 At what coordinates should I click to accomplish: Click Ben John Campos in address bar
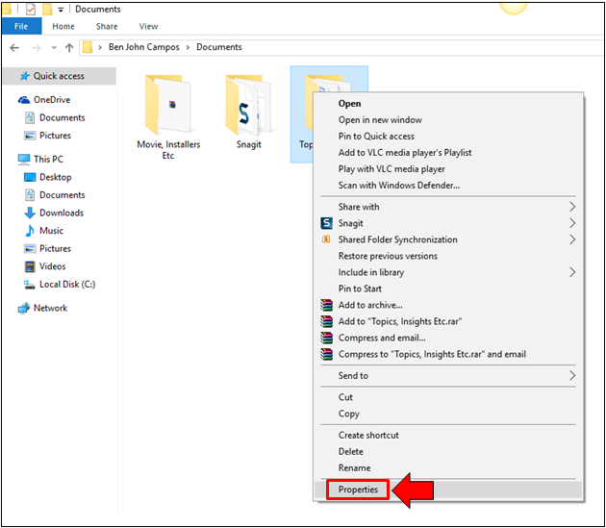tap(146, 47)
